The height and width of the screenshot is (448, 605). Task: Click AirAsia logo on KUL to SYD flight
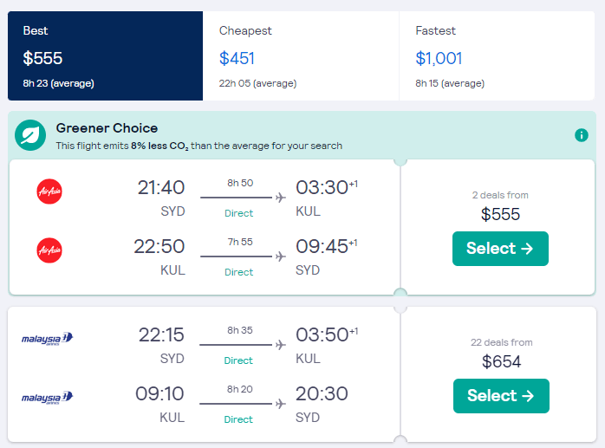(49, 250)
